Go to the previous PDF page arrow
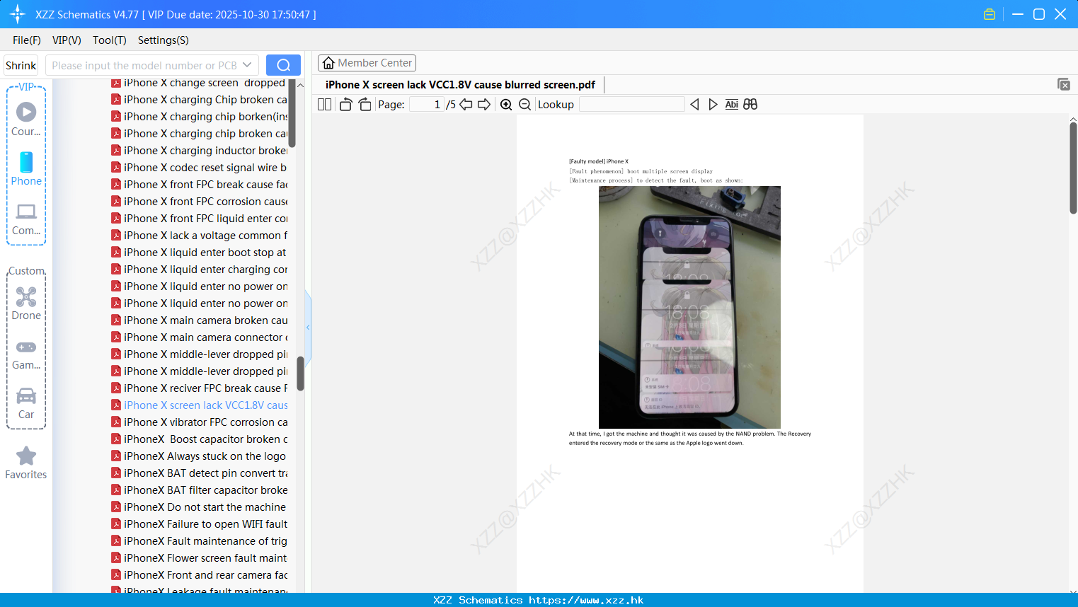Image resolution: width=1078 pixels, height=607 pixels. coord(466,105)
